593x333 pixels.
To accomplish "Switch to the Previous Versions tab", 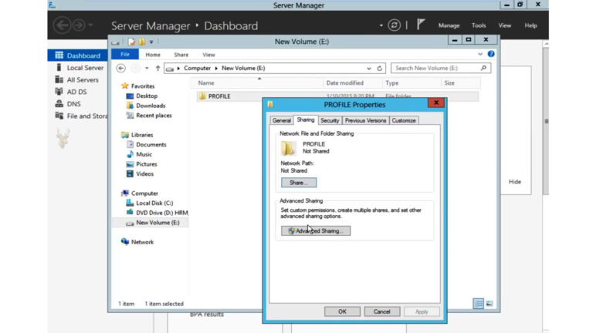I will [x=365, y=120].
